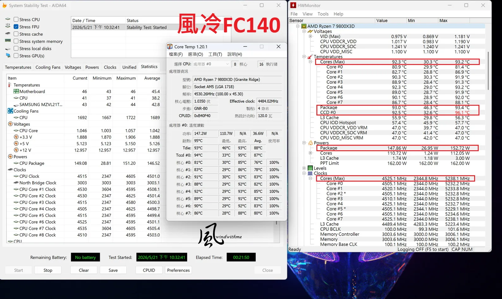Image resolution: width=502 pixels, height=299 pixels.
Task: Open the Voltages tab in AIDA64
Action: tap(73, 67)
